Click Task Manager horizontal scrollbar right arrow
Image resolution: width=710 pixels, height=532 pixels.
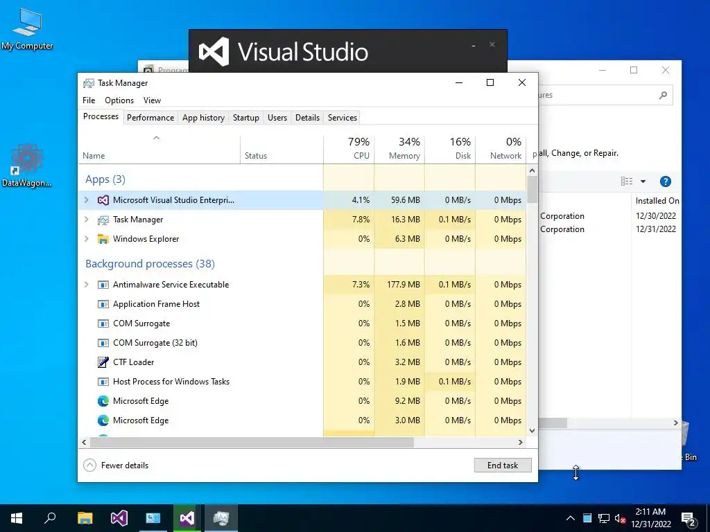(x=521, y=442)
